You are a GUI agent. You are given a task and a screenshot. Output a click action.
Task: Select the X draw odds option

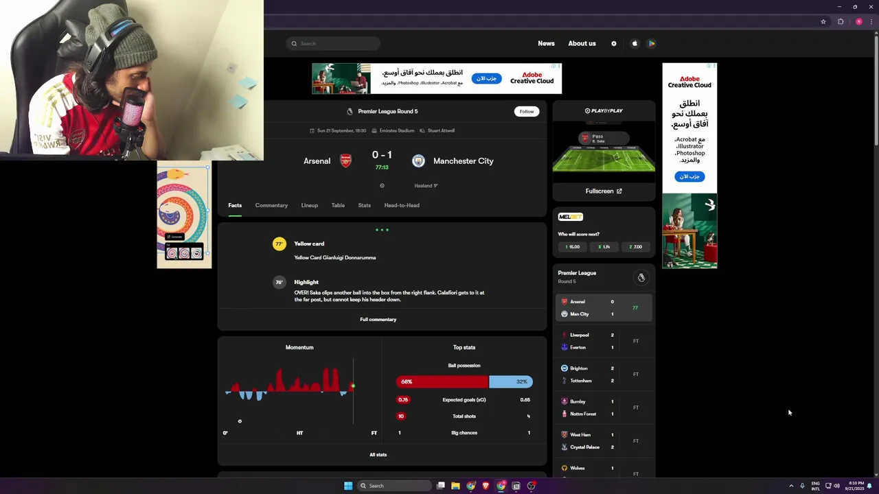[x=604, y=246]
